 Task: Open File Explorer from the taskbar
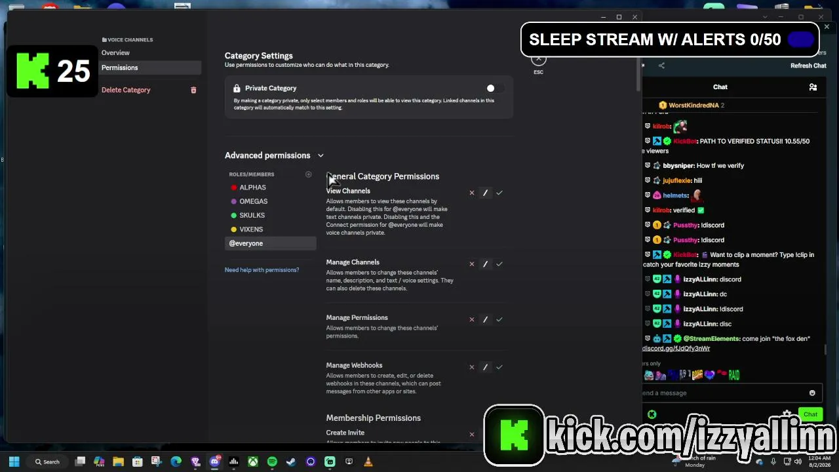click(119, 462)
